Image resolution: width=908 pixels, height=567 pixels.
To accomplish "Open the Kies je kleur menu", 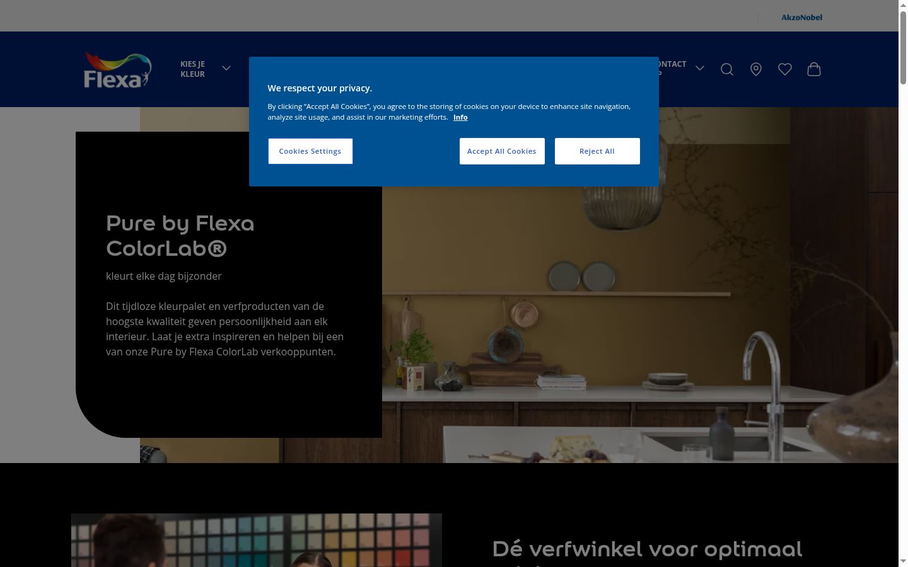I will [x=193, y=69].
